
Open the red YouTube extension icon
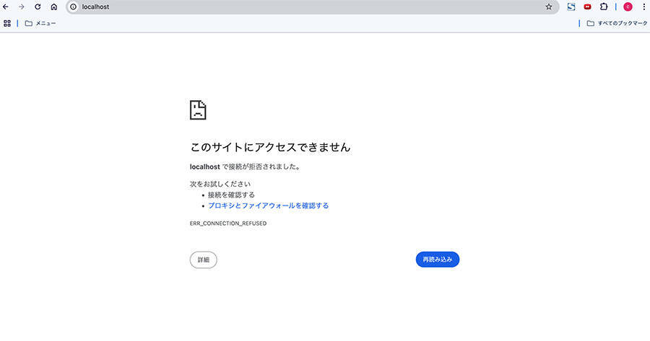click(x=588, y=6)
